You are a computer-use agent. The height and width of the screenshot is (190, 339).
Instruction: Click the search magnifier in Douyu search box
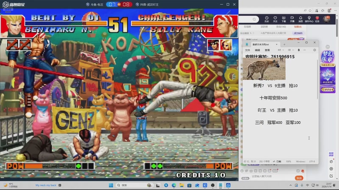click(x=254, y=19)
